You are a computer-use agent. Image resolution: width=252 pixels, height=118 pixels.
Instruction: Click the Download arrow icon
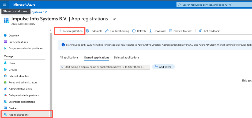click(x=151, y=31)
